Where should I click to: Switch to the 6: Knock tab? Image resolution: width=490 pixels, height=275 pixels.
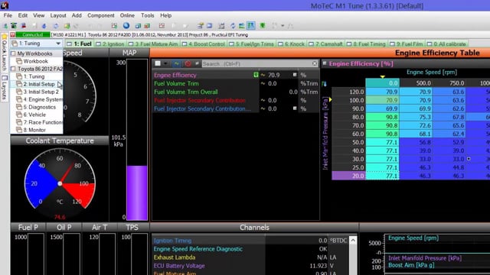291,44
